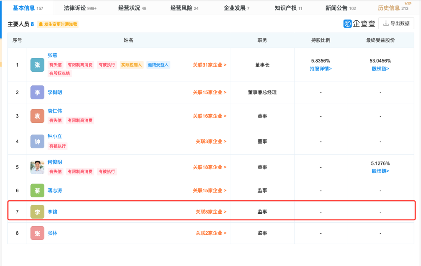Click 钟小立's blue avatar icon

click(37, 141)
